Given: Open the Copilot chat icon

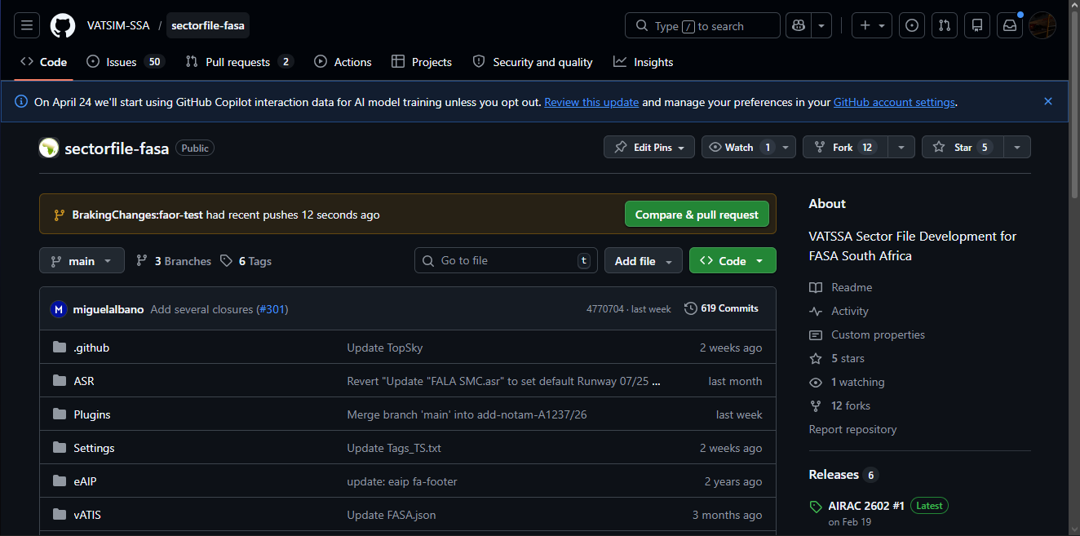Looking at the screenshot, I should coord(798,25).
